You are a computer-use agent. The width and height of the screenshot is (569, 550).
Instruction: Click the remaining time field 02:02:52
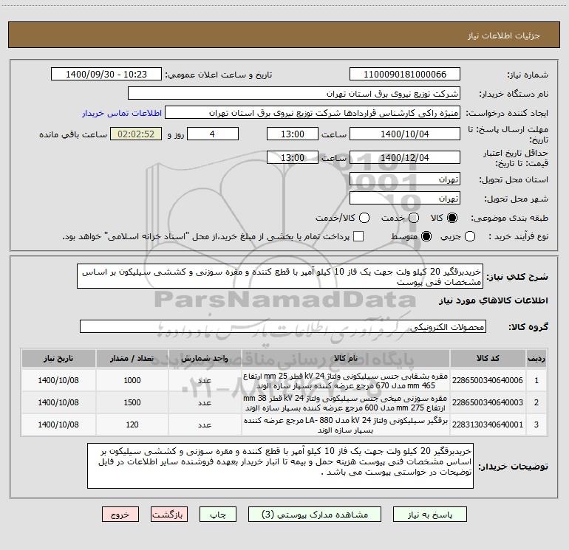pyautogui.click(x=136, y=134)
